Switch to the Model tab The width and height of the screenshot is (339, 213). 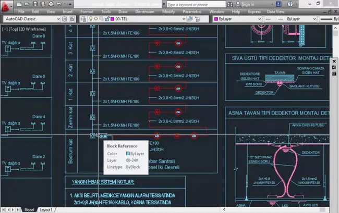coord(29,210)
